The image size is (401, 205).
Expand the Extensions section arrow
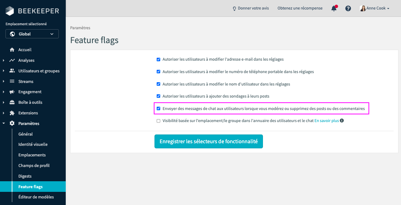[x=4, y=113]
